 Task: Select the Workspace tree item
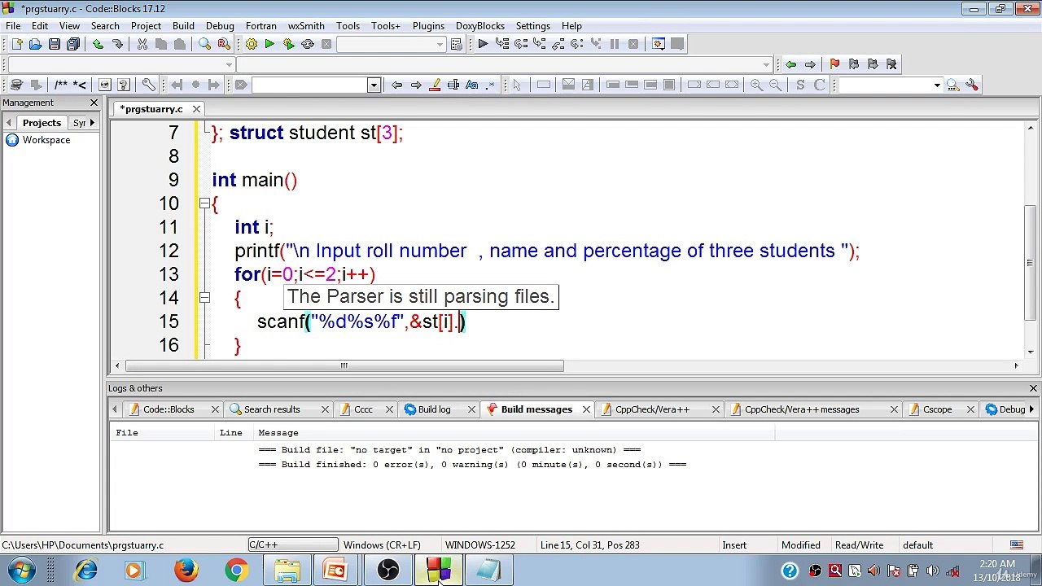point(46,140)
